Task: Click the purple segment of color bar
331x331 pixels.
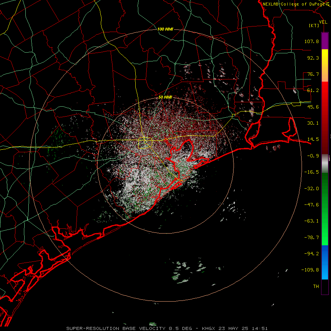Action: [x=325, y=41]
